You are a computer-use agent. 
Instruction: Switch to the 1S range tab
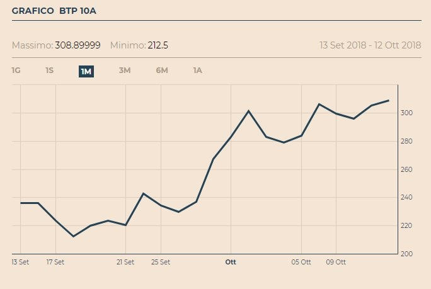(50, 71)
